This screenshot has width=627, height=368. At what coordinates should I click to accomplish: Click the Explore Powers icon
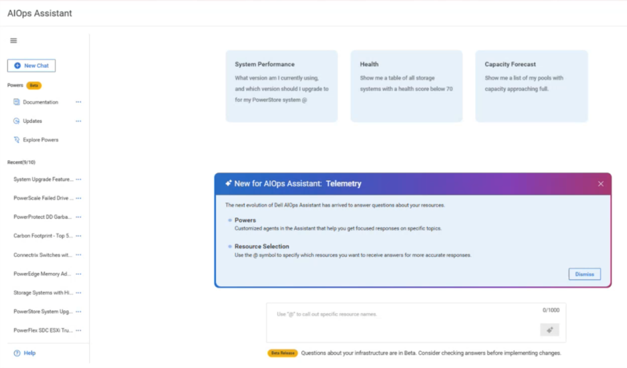click(x=17, y=140)
